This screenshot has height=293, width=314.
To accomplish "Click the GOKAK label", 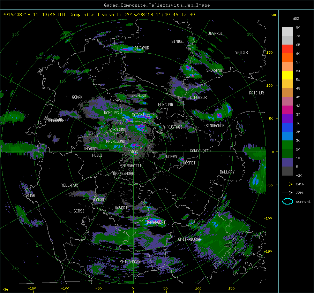I will pos(77,97).
